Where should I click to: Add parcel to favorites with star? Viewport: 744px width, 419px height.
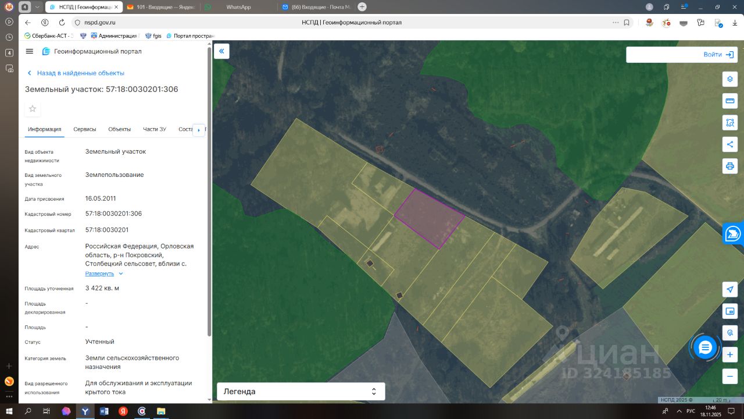tap(33, 109)
